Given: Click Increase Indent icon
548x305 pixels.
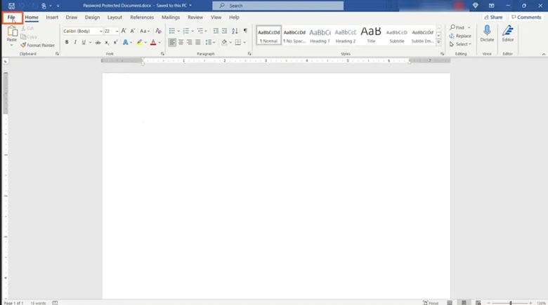Looking at the screenshot, I should (x=224, y=31).
